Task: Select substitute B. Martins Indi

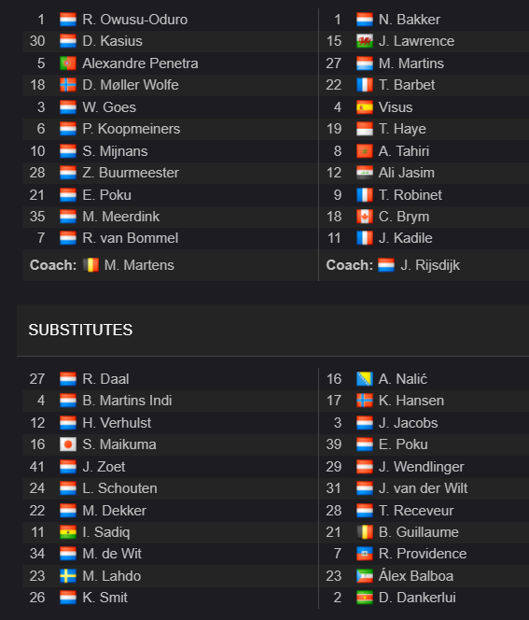Action: tap(127, 401)
